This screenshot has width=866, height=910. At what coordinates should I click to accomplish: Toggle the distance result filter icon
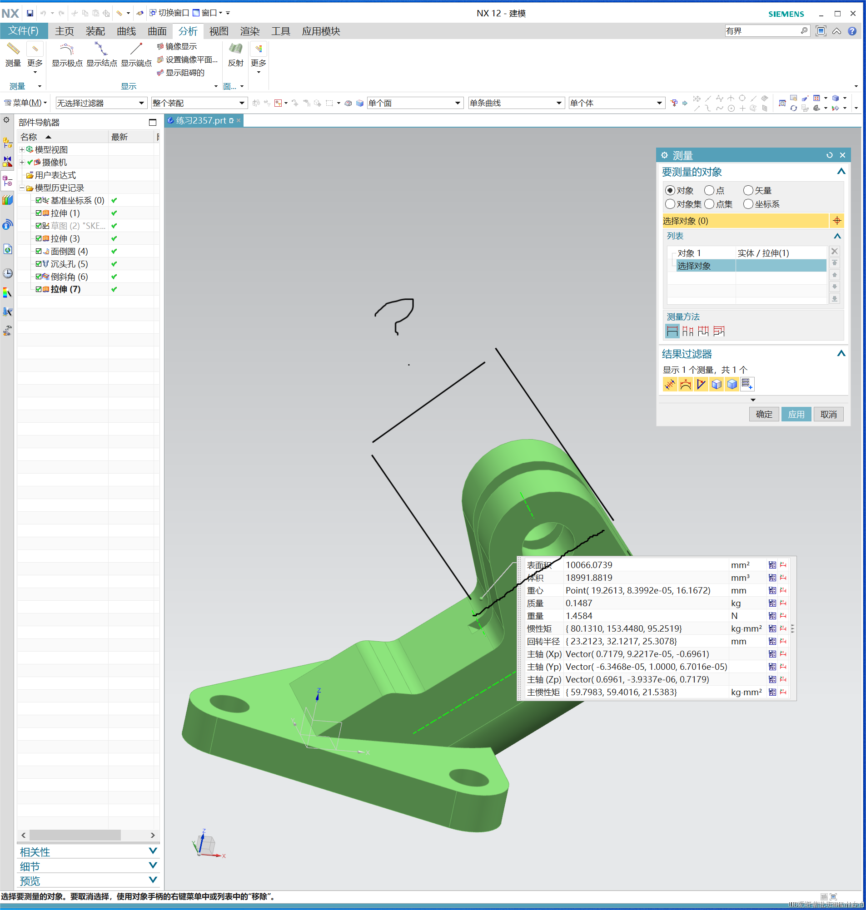click(670, 384)
